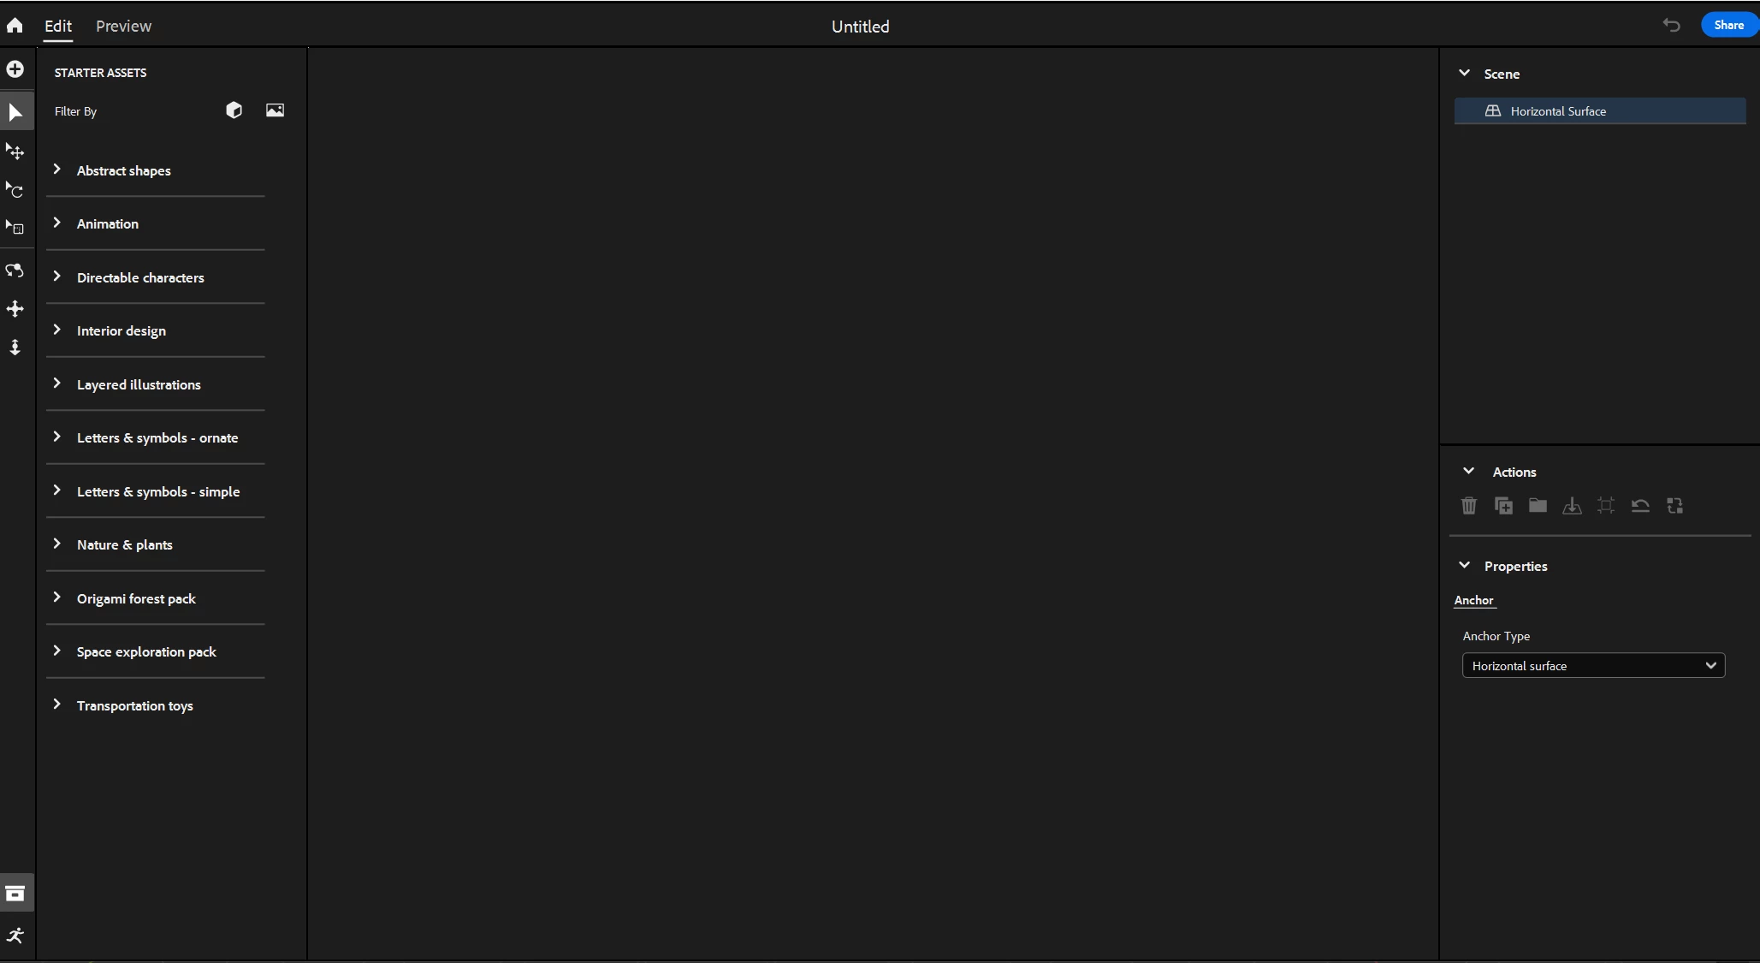Switch to the Preview tab
This screenshot has width=1760, height=963.
123,26
